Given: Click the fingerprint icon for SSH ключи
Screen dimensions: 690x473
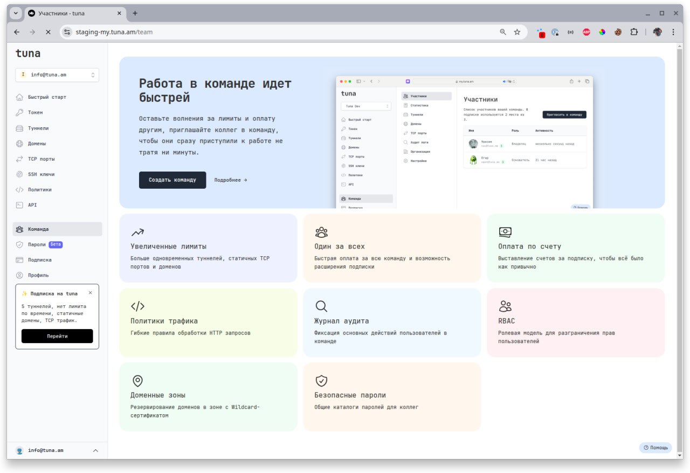Looking at the screenshot, I should pos(19,174).
